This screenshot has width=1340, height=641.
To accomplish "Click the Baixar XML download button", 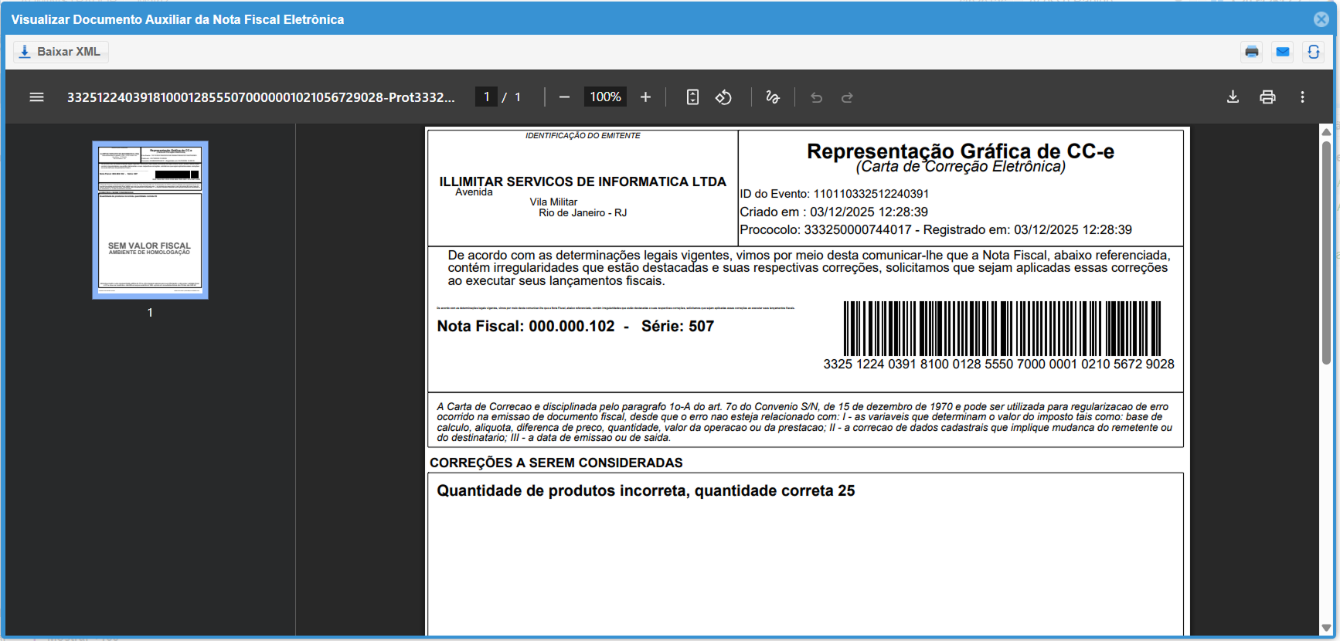I will point(61,52).
